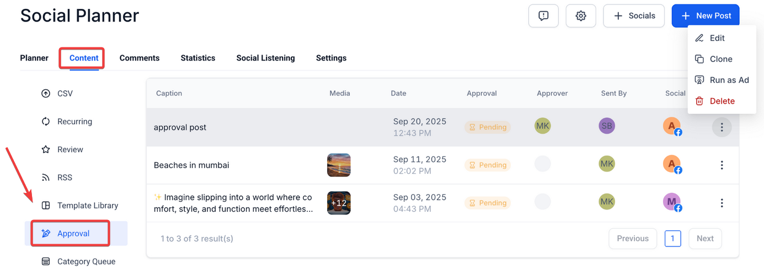Image resolution: width=764 pixels, height=274 pixels.
Task: Open the Template Library
Action: pos(87,206)
